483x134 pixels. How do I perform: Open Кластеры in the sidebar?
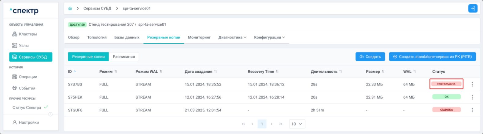[x=28, y=34]
